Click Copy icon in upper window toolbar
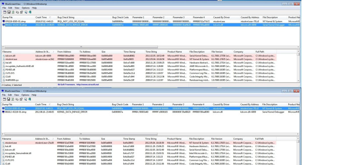The image size is (351, 165). 17,12
